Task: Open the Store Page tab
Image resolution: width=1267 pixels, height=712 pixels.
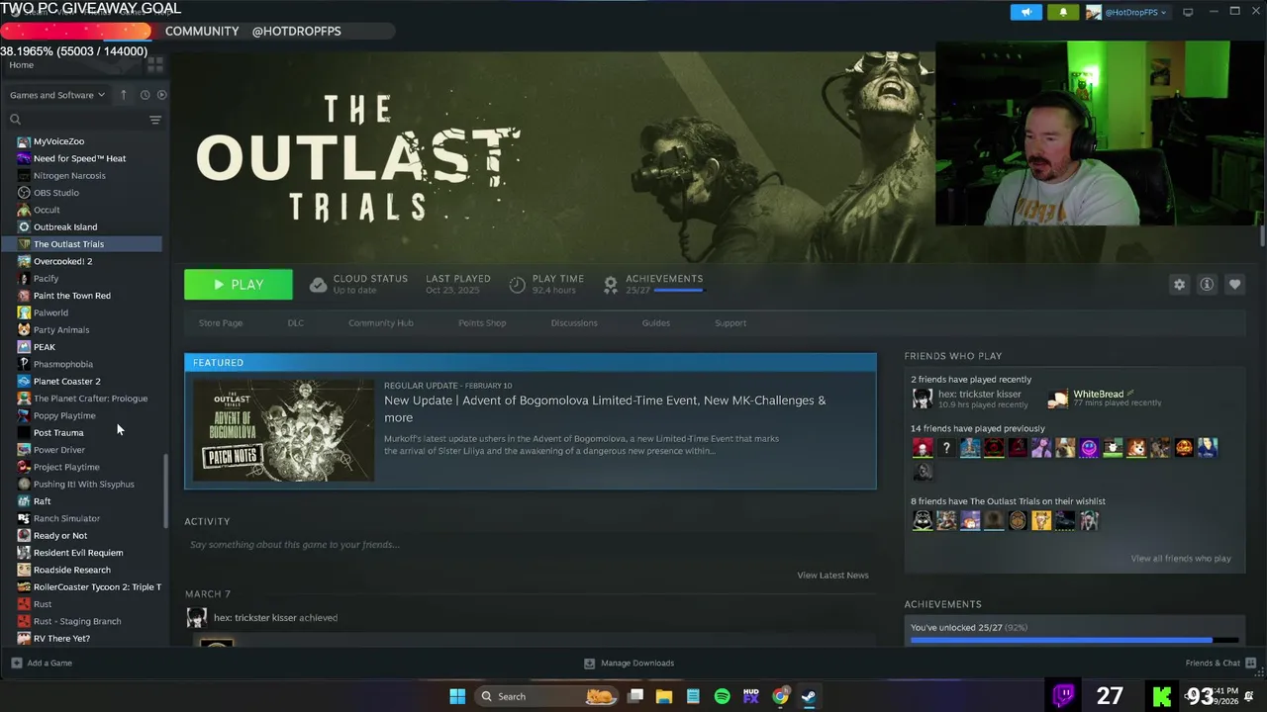Action: pyautogui.click(x=220, y=323)
